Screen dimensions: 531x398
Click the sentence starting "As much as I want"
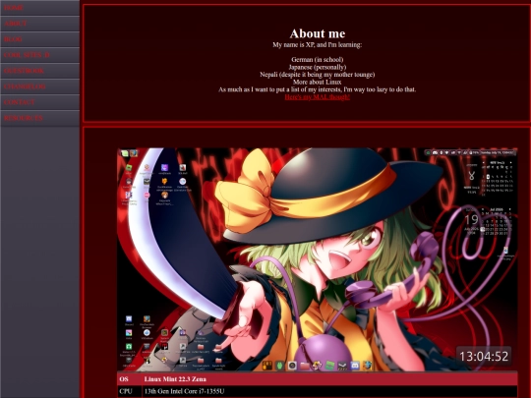[318, 89]
